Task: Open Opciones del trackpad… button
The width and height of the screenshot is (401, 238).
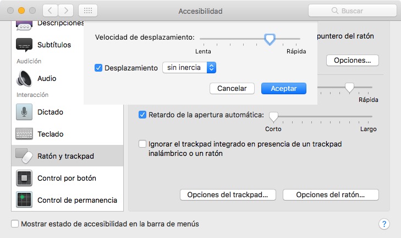Action: coord(228,194)
